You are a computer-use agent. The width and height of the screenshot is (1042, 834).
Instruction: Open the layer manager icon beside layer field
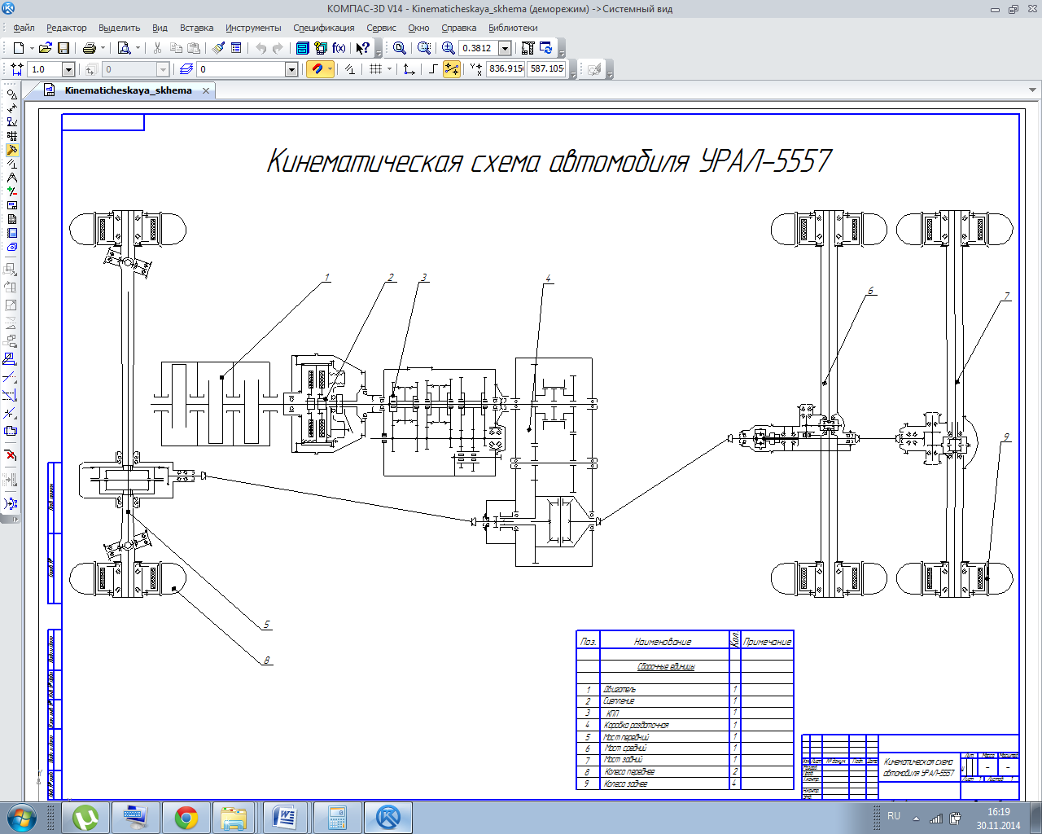[186, 69]
